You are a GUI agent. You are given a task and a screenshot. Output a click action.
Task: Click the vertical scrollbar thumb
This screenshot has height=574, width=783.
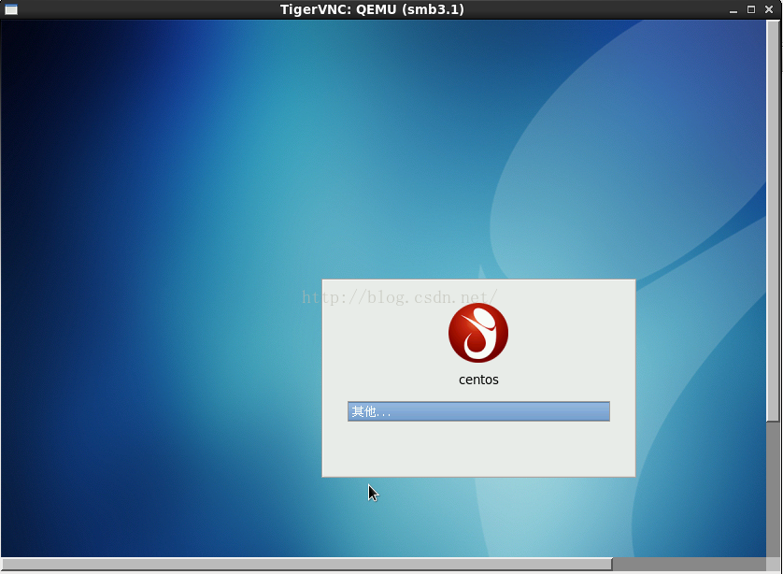pyautogui.click(x=773, y=221)
